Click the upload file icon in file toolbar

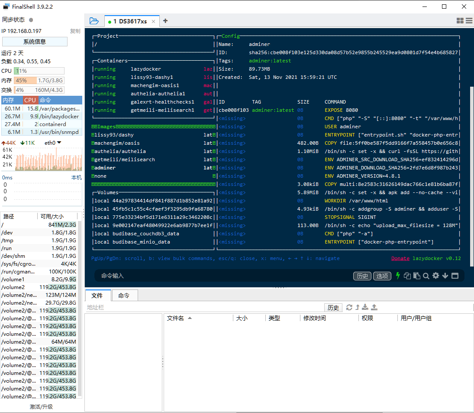(374, 307)
